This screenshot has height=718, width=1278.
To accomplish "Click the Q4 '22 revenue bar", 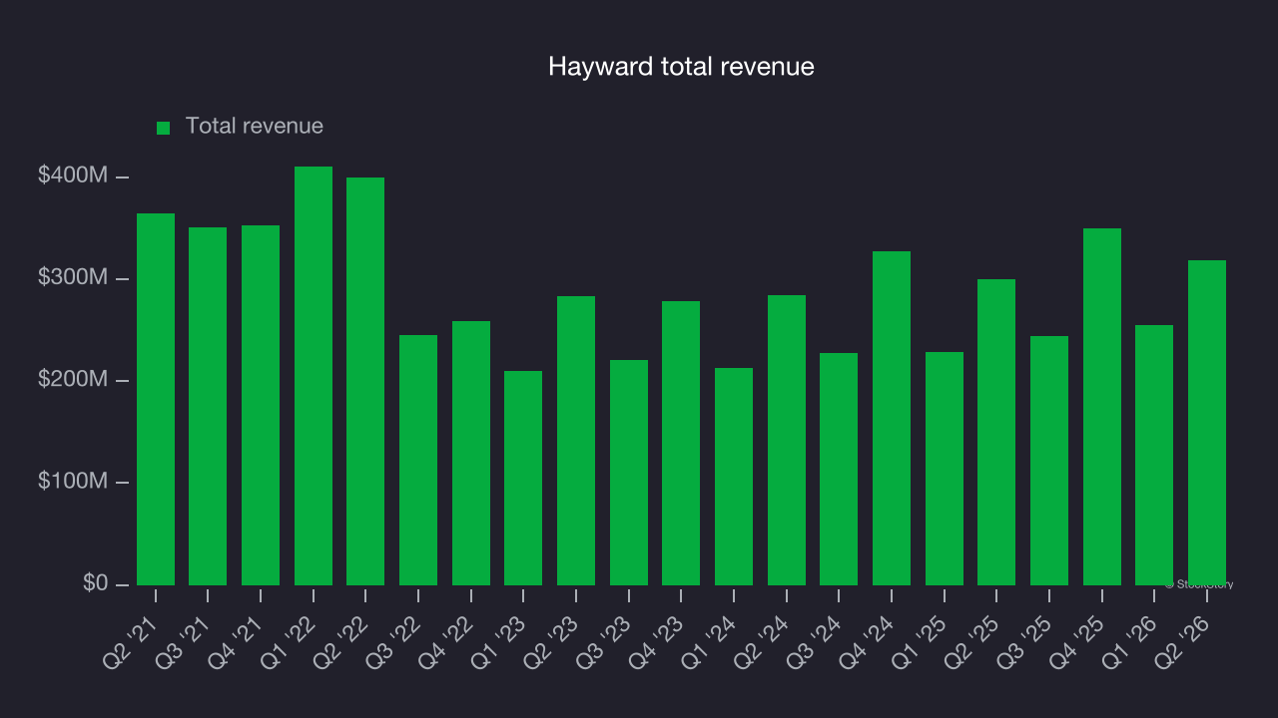I will pyautogui.click(x=471, y=453).
